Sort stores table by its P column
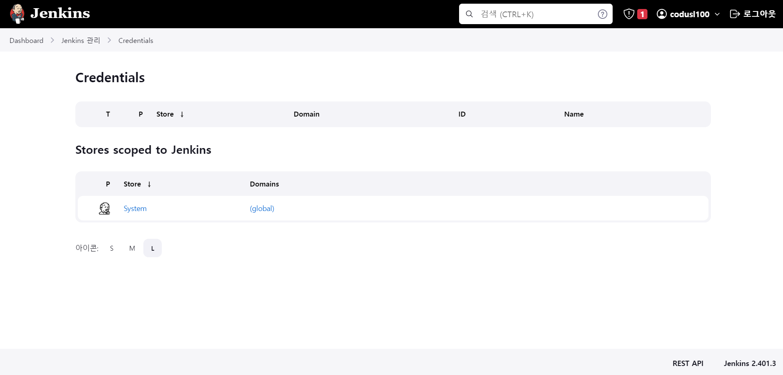 (108, 184)
